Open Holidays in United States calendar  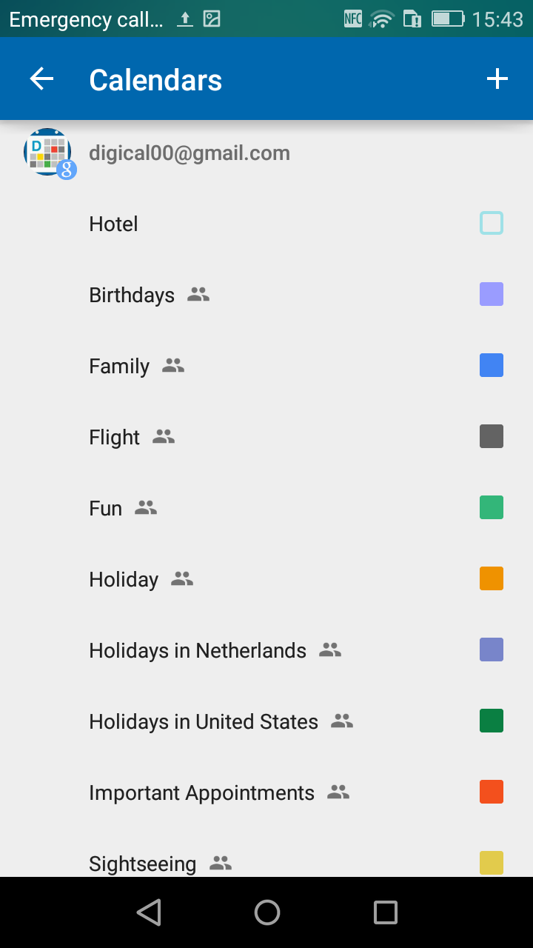coord(204,721)
